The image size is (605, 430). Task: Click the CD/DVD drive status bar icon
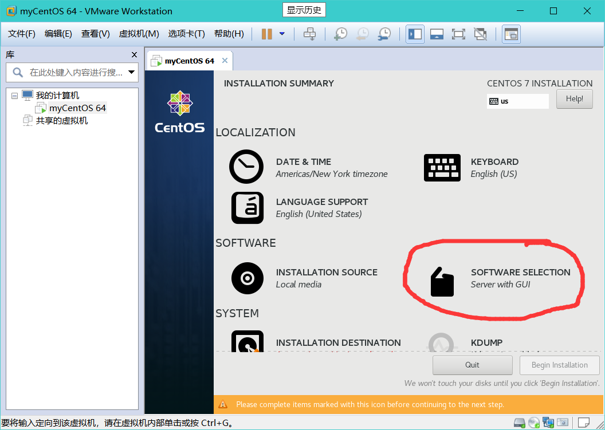[x=533, y=423]
